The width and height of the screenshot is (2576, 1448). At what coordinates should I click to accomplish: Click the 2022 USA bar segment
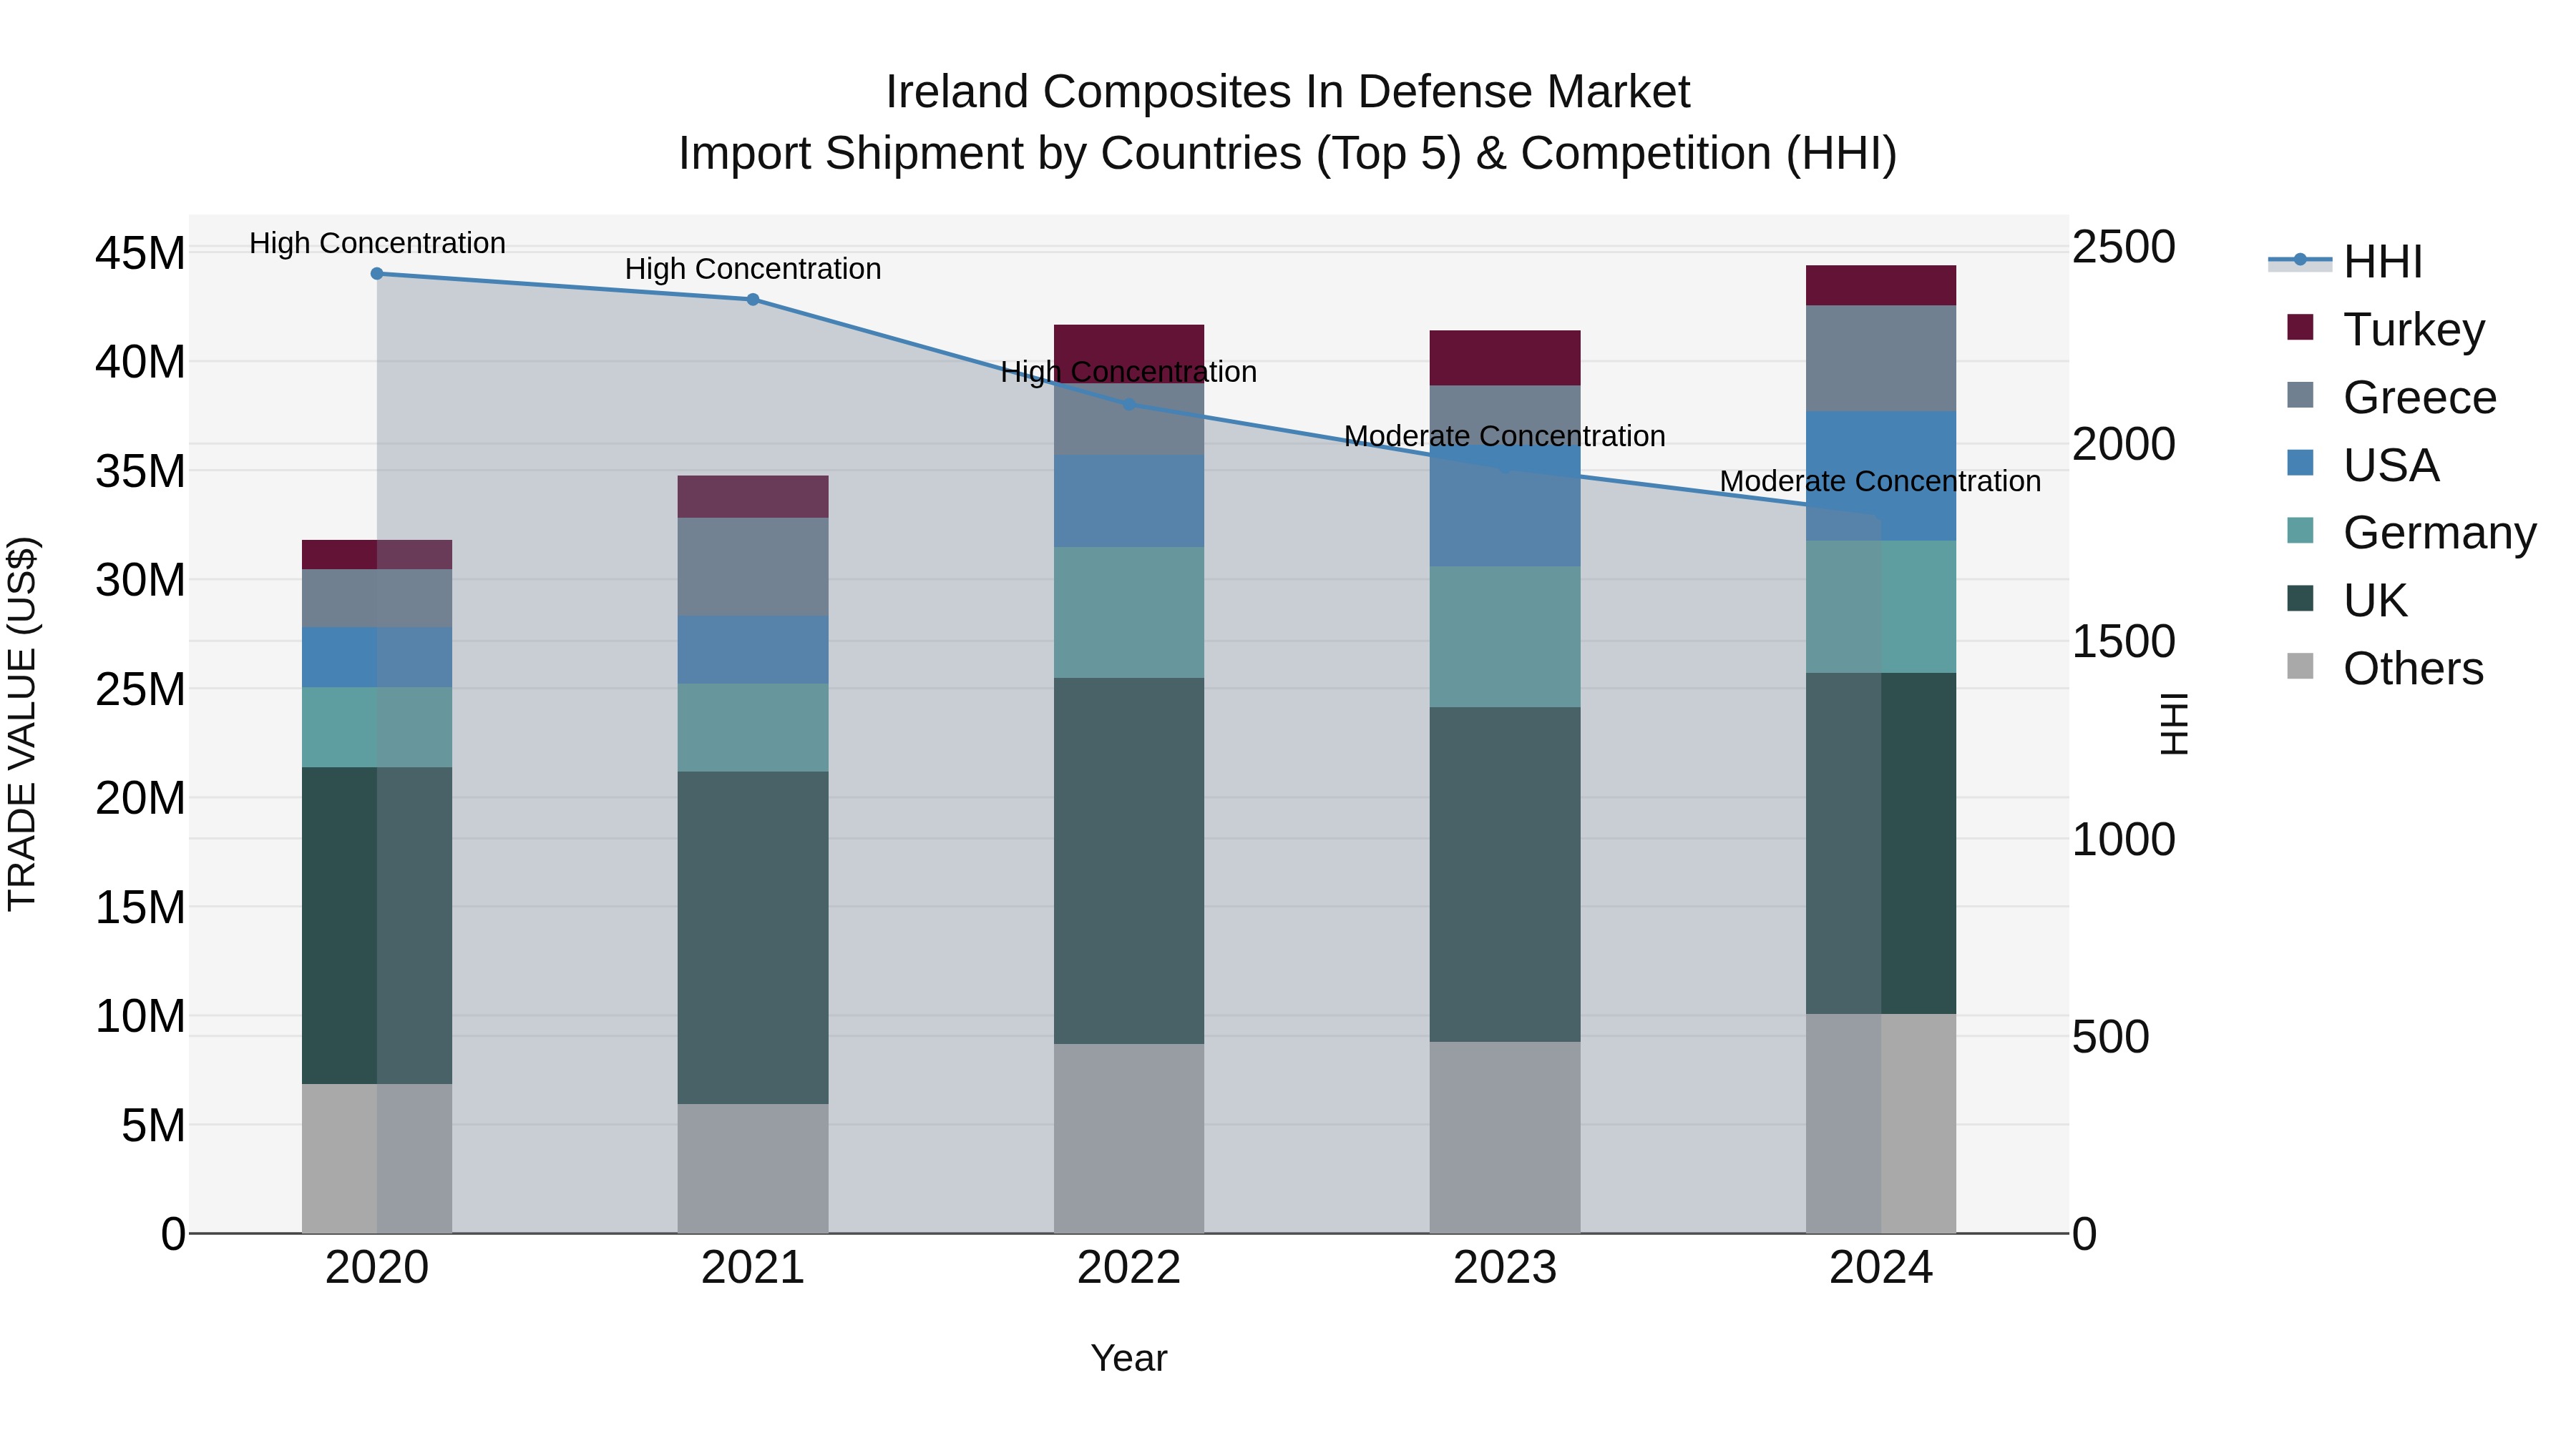click(x=1129, y=502)
